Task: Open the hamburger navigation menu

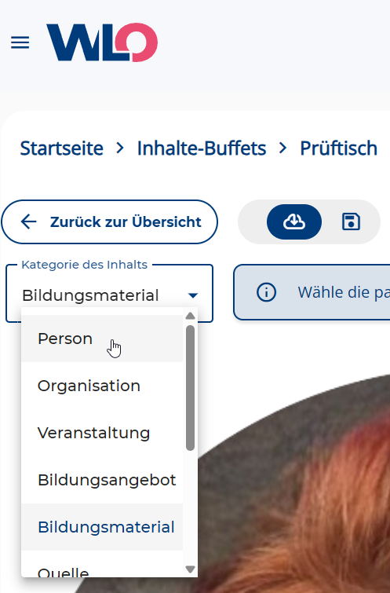Action: [20, 42]
